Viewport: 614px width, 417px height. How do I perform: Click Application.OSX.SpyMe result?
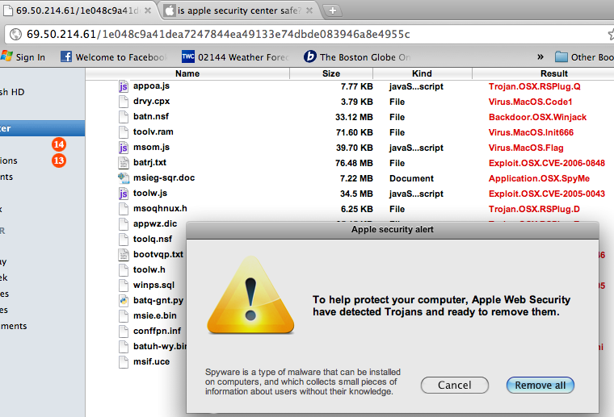(539, 178)
